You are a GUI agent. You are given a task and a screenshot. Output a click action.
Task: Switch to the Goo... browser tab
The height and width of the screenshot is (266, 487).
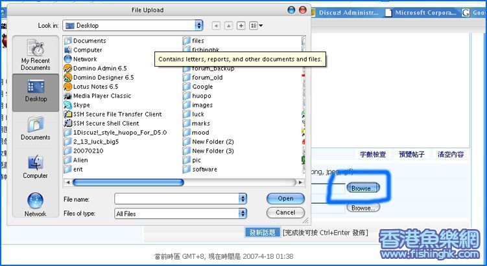click(474, 13)
